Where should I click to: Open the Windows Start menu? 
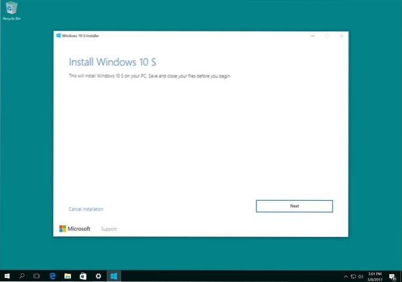6,276
